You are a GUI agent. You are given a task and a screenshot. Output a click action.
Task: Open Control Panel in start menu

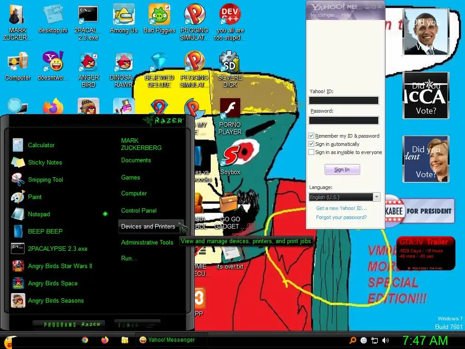(139, 210)
